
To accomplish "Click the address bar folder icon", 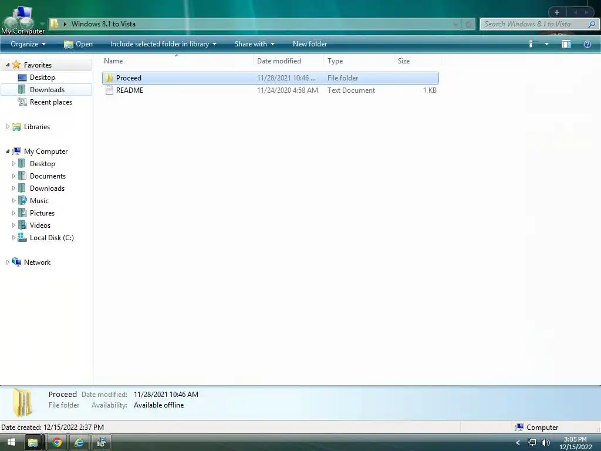I will coord(54,23).
